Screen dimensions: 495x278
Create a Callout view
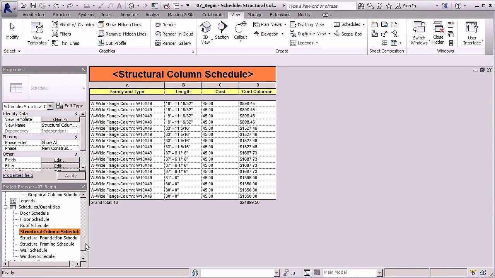[x=240, y=31]
